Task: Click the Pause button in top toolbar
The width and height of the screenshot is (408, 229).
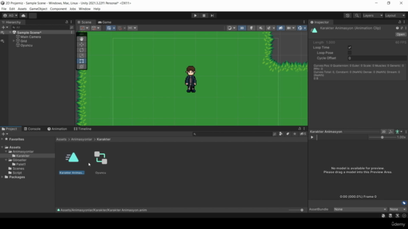Action: tap(204, 15)
